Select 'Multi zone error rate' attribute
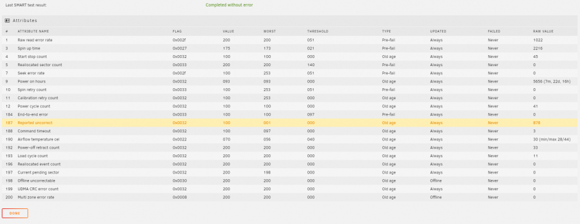The width and height of the screenshot is (580, 224). click(36, 197)
